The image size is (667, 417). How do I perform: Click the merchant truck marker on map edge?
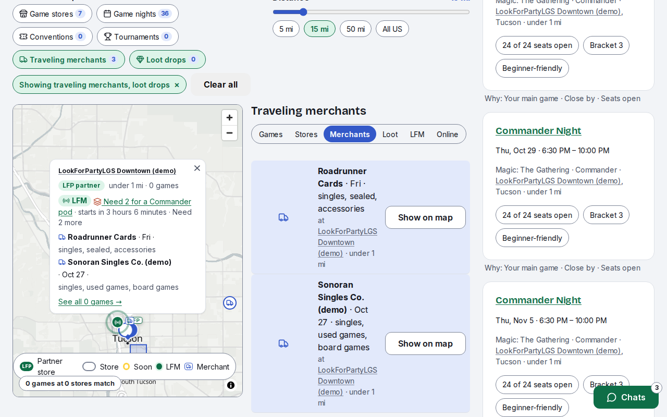pyautogui.click(x=230, y=303)
